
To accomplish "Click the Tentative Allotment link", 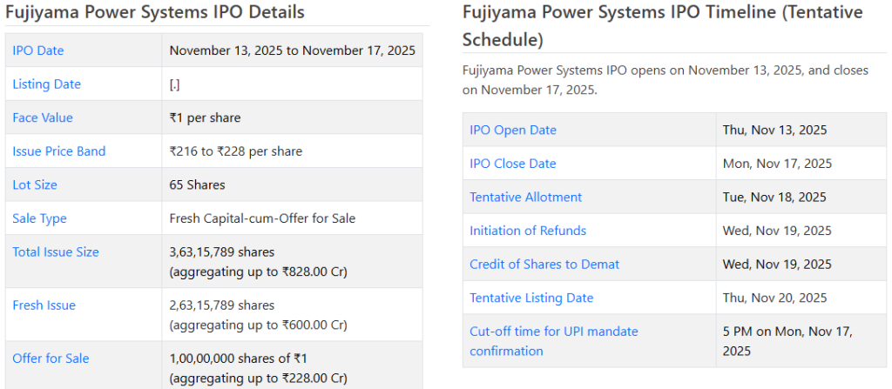I will (x=526, y=198).
